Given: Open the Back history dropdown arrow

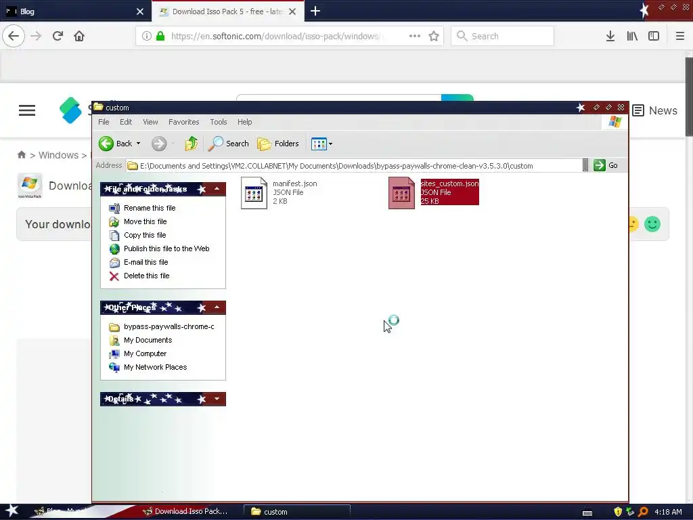Looking at the screenshot, I should (x=138, y=144).
